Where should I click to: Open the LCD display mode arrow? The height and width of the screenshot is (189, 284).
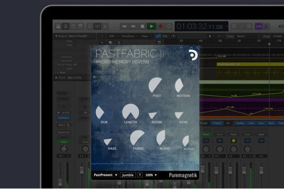(x=227, y=27)
